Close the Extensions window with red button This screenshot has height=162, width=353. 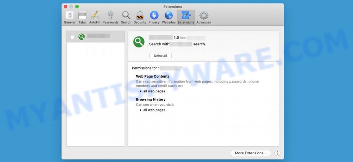pos(65,7)
